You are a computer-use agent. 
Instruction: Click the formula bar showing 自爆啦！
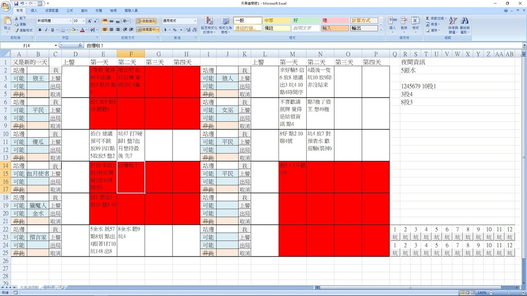tap(303, 45)
